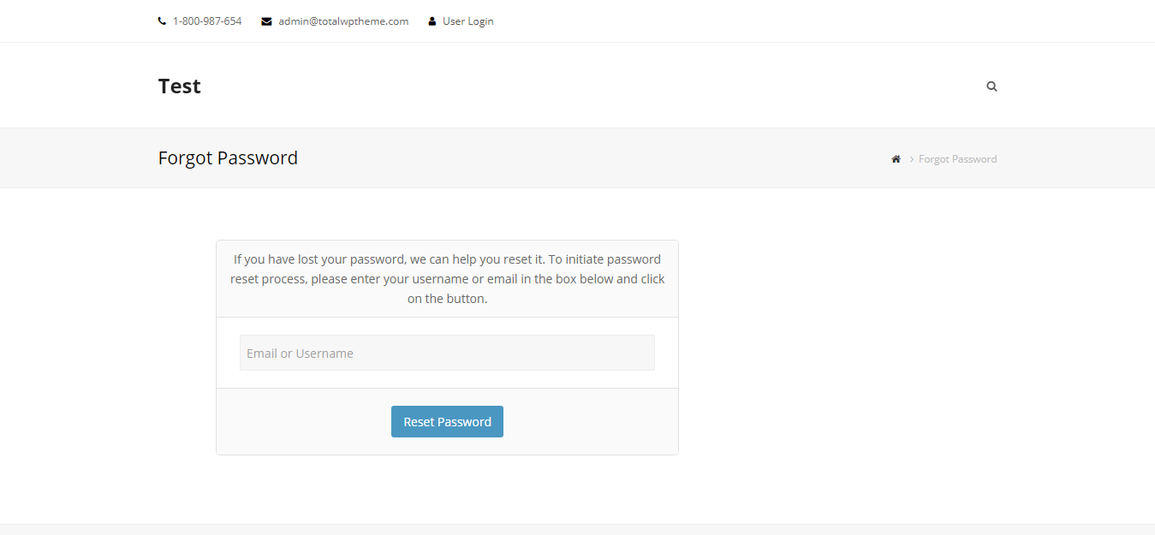This screenshot has height=535, width=1155.
Task: Click the lost password instruction paragraph
Action: [447, 279]
